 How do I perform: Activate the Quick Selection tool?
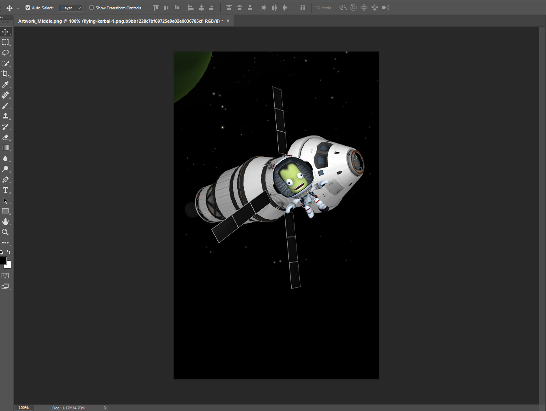pyautogui.click(x=5, y=63)
